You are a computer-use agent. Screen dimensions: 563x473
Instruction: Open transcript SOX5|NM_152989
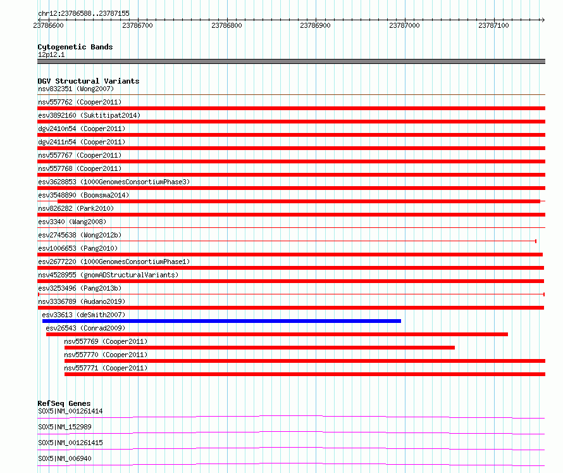pos(65,427)
